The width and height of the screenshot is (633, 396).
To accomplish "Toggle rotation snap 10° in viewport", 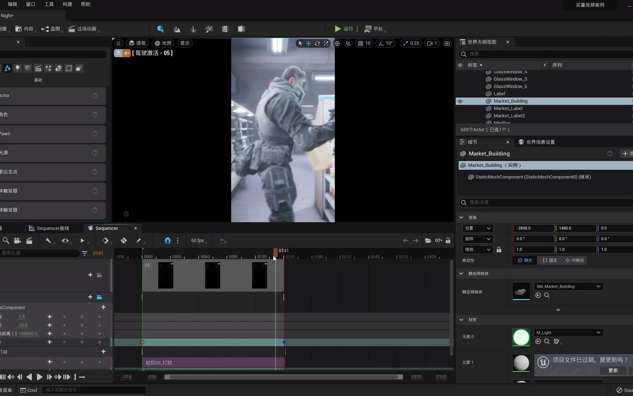I will pos(385,43).
